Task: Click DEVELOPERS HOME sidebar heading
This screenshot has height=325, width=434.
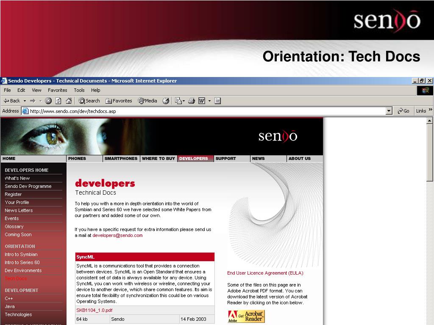Action: [x=27, y=170]
